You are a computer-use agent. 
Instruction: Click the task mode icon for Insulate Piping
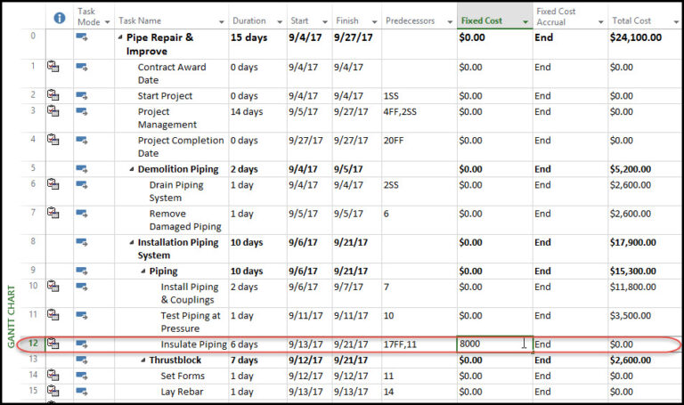82,344
